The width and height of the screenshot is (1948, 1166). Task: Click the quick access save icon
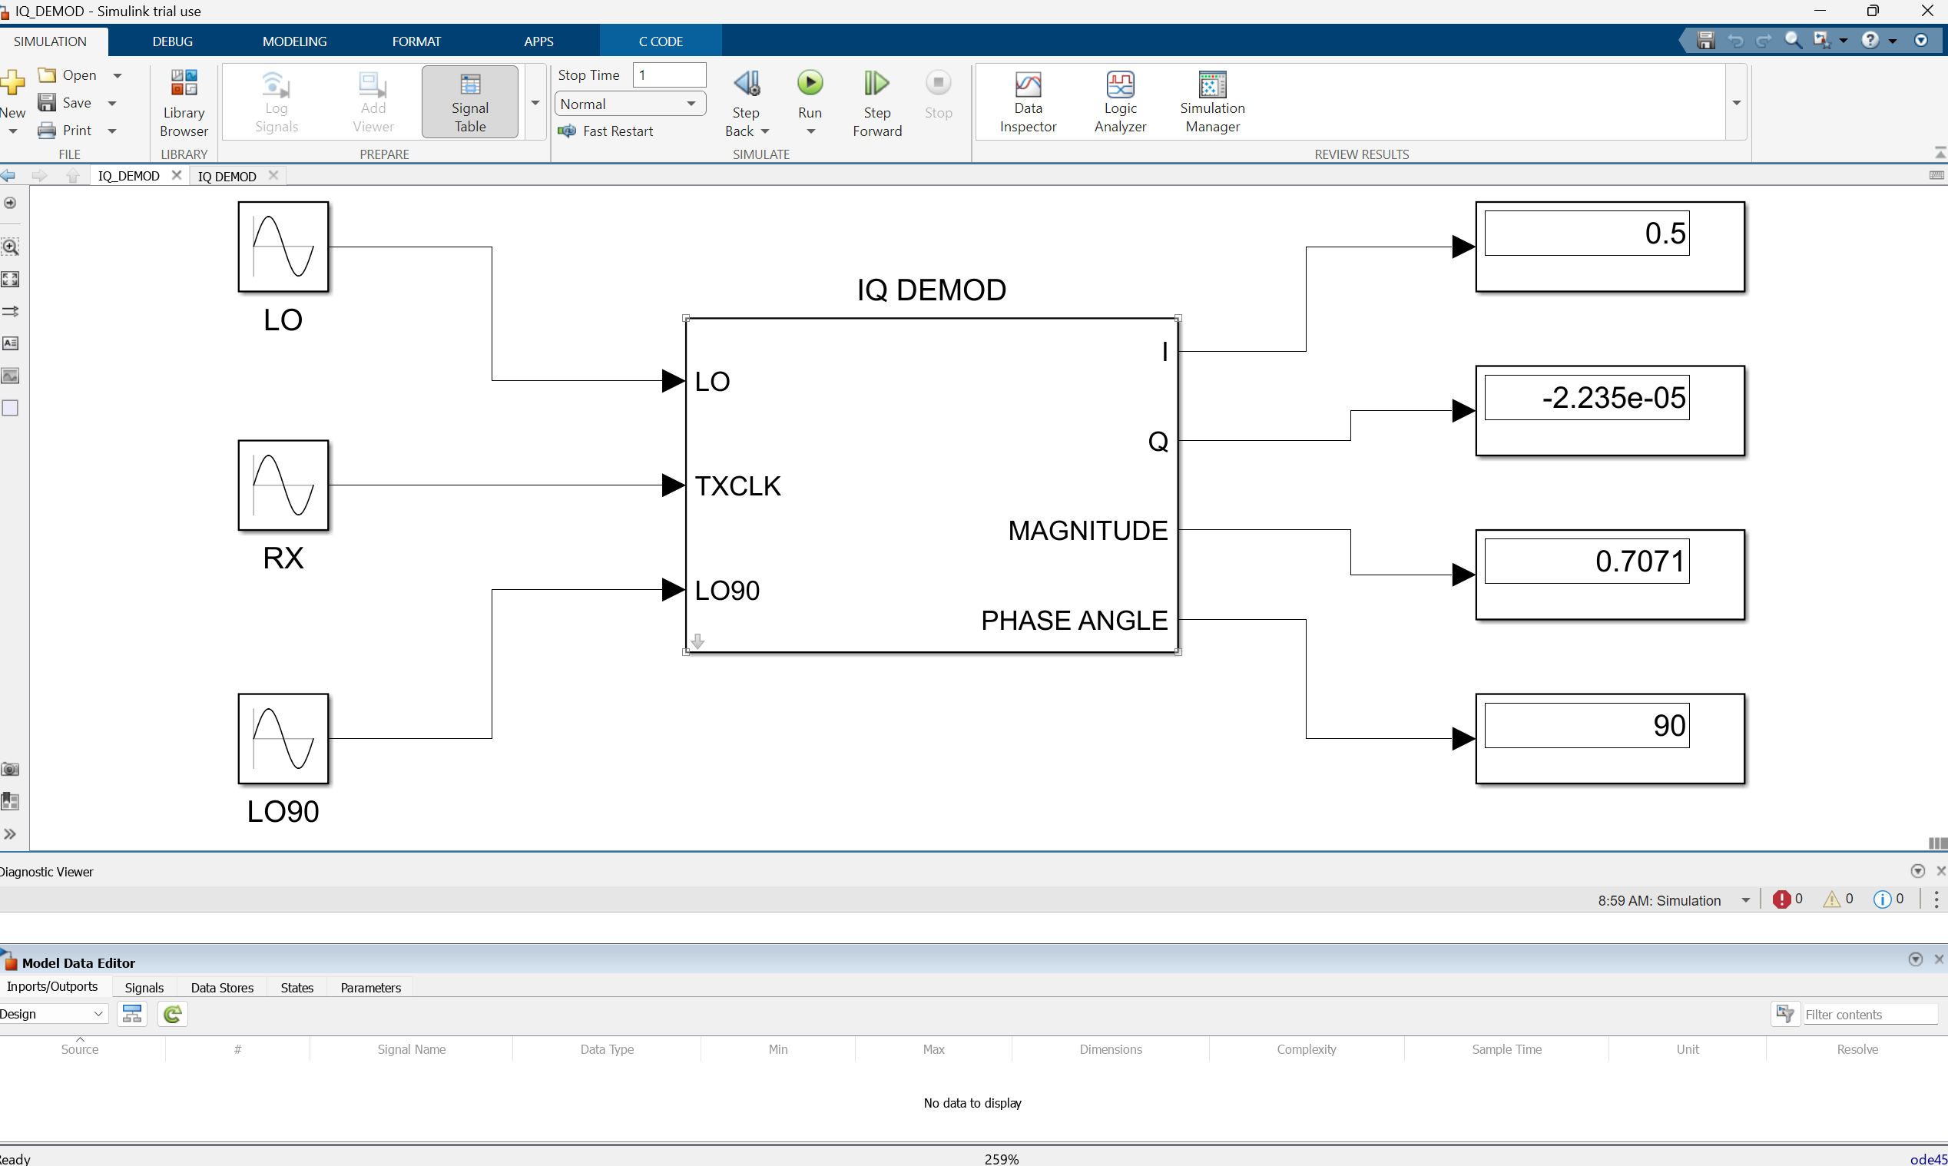click(x=1705, y=40)
